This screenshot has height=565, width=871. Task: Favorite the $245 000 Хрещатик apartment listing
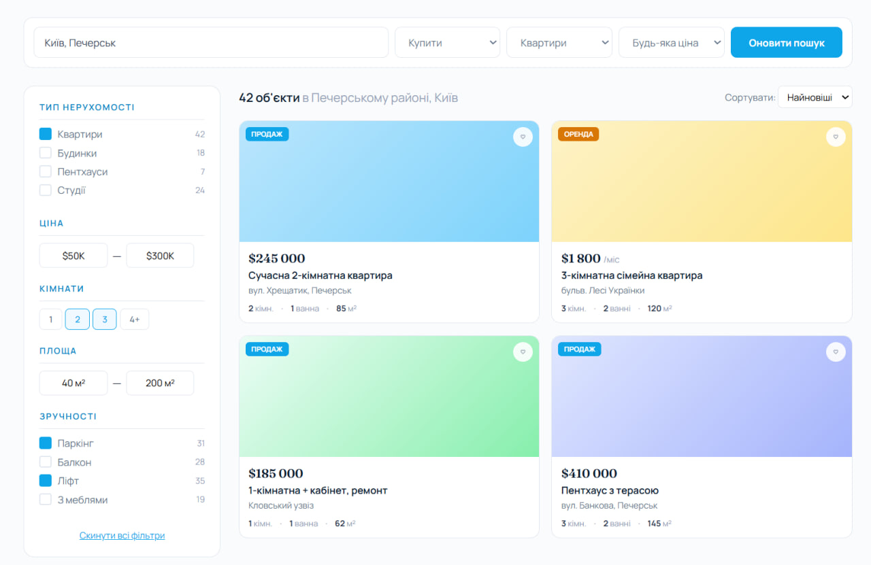(523, 137)
